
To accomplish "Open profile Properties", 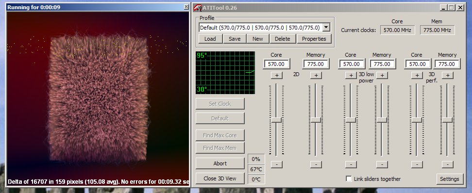I will (314, 39).
